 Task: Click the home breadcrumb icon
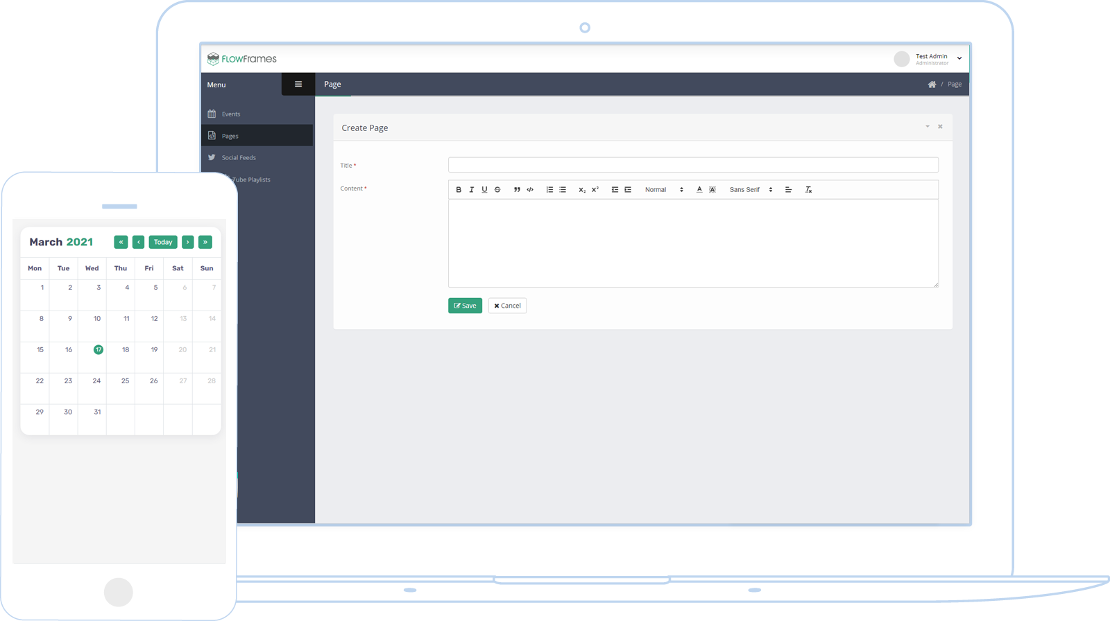pos(932,85)
